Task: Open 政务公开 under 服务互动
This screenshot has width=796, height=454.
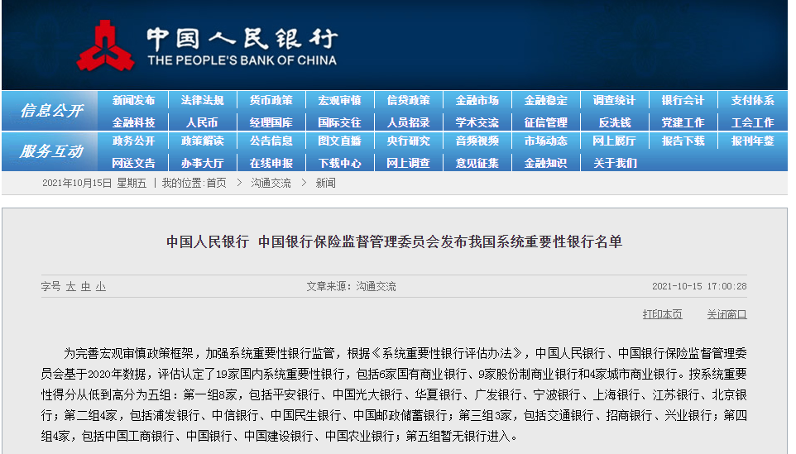Action: click(133, 141)
